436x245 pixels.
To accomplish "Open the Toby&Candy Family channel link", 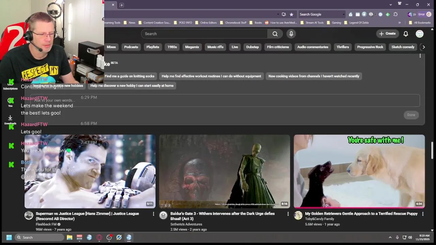I will [x=320, y=219].
